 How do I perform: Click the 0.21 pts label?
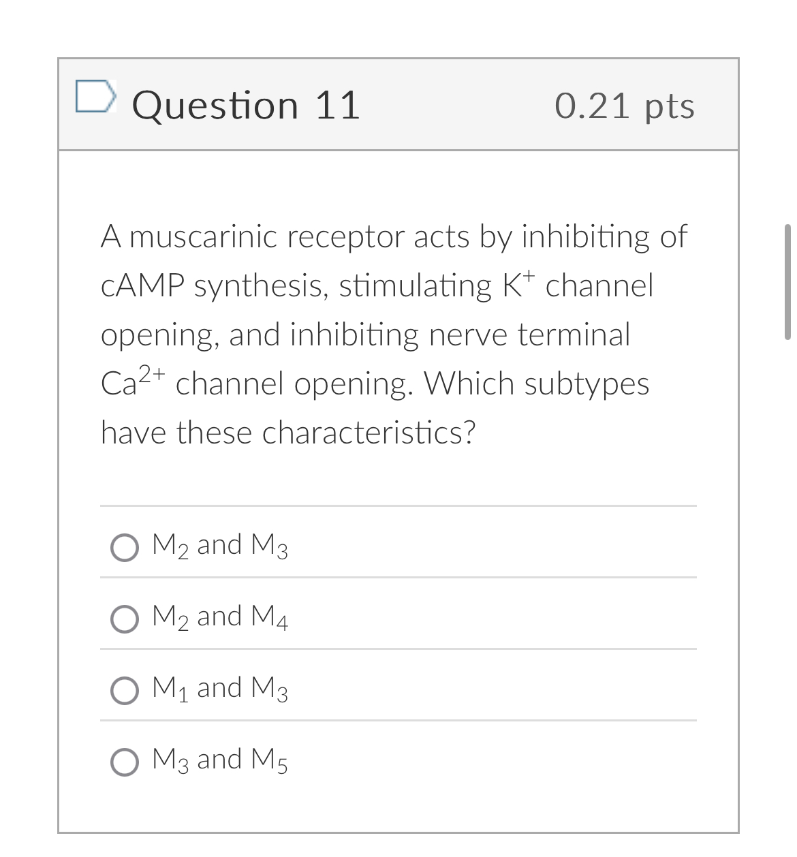[x=625, y=106]
